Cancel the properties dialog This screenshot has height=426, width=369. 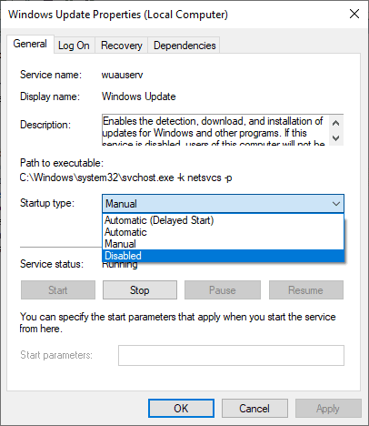coord(254,409)
